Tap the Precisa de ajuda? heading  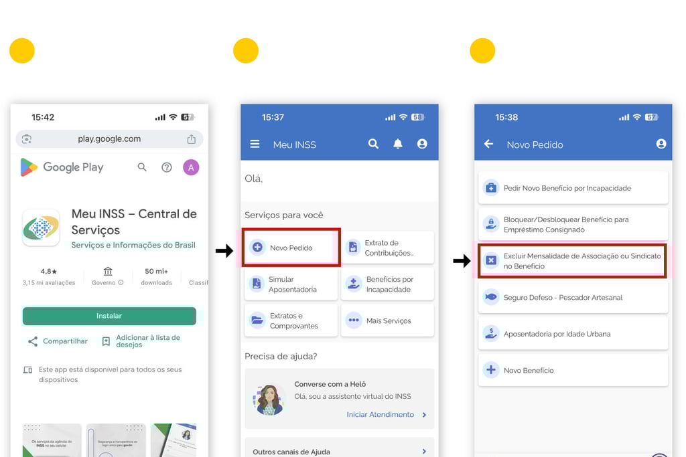click(281, 357)
